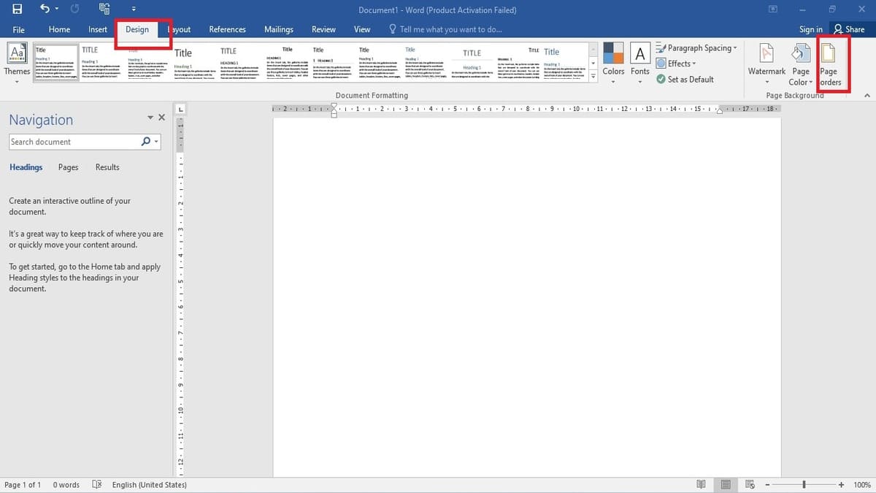
Task: Switch to the Insert tab
Action: coord(98,30)
